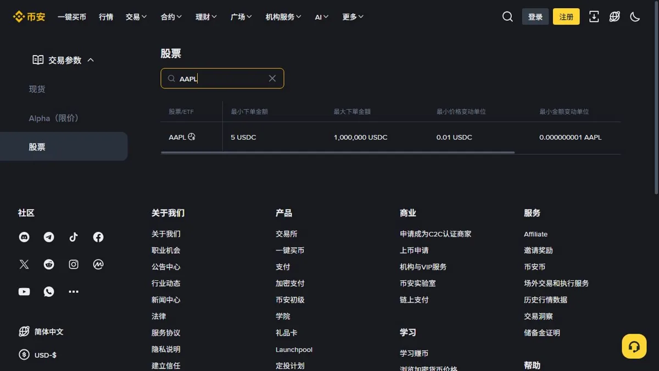659x371 pixels.
Task: Open the 隐私说明 link
Action: click(x=166, y=350)
